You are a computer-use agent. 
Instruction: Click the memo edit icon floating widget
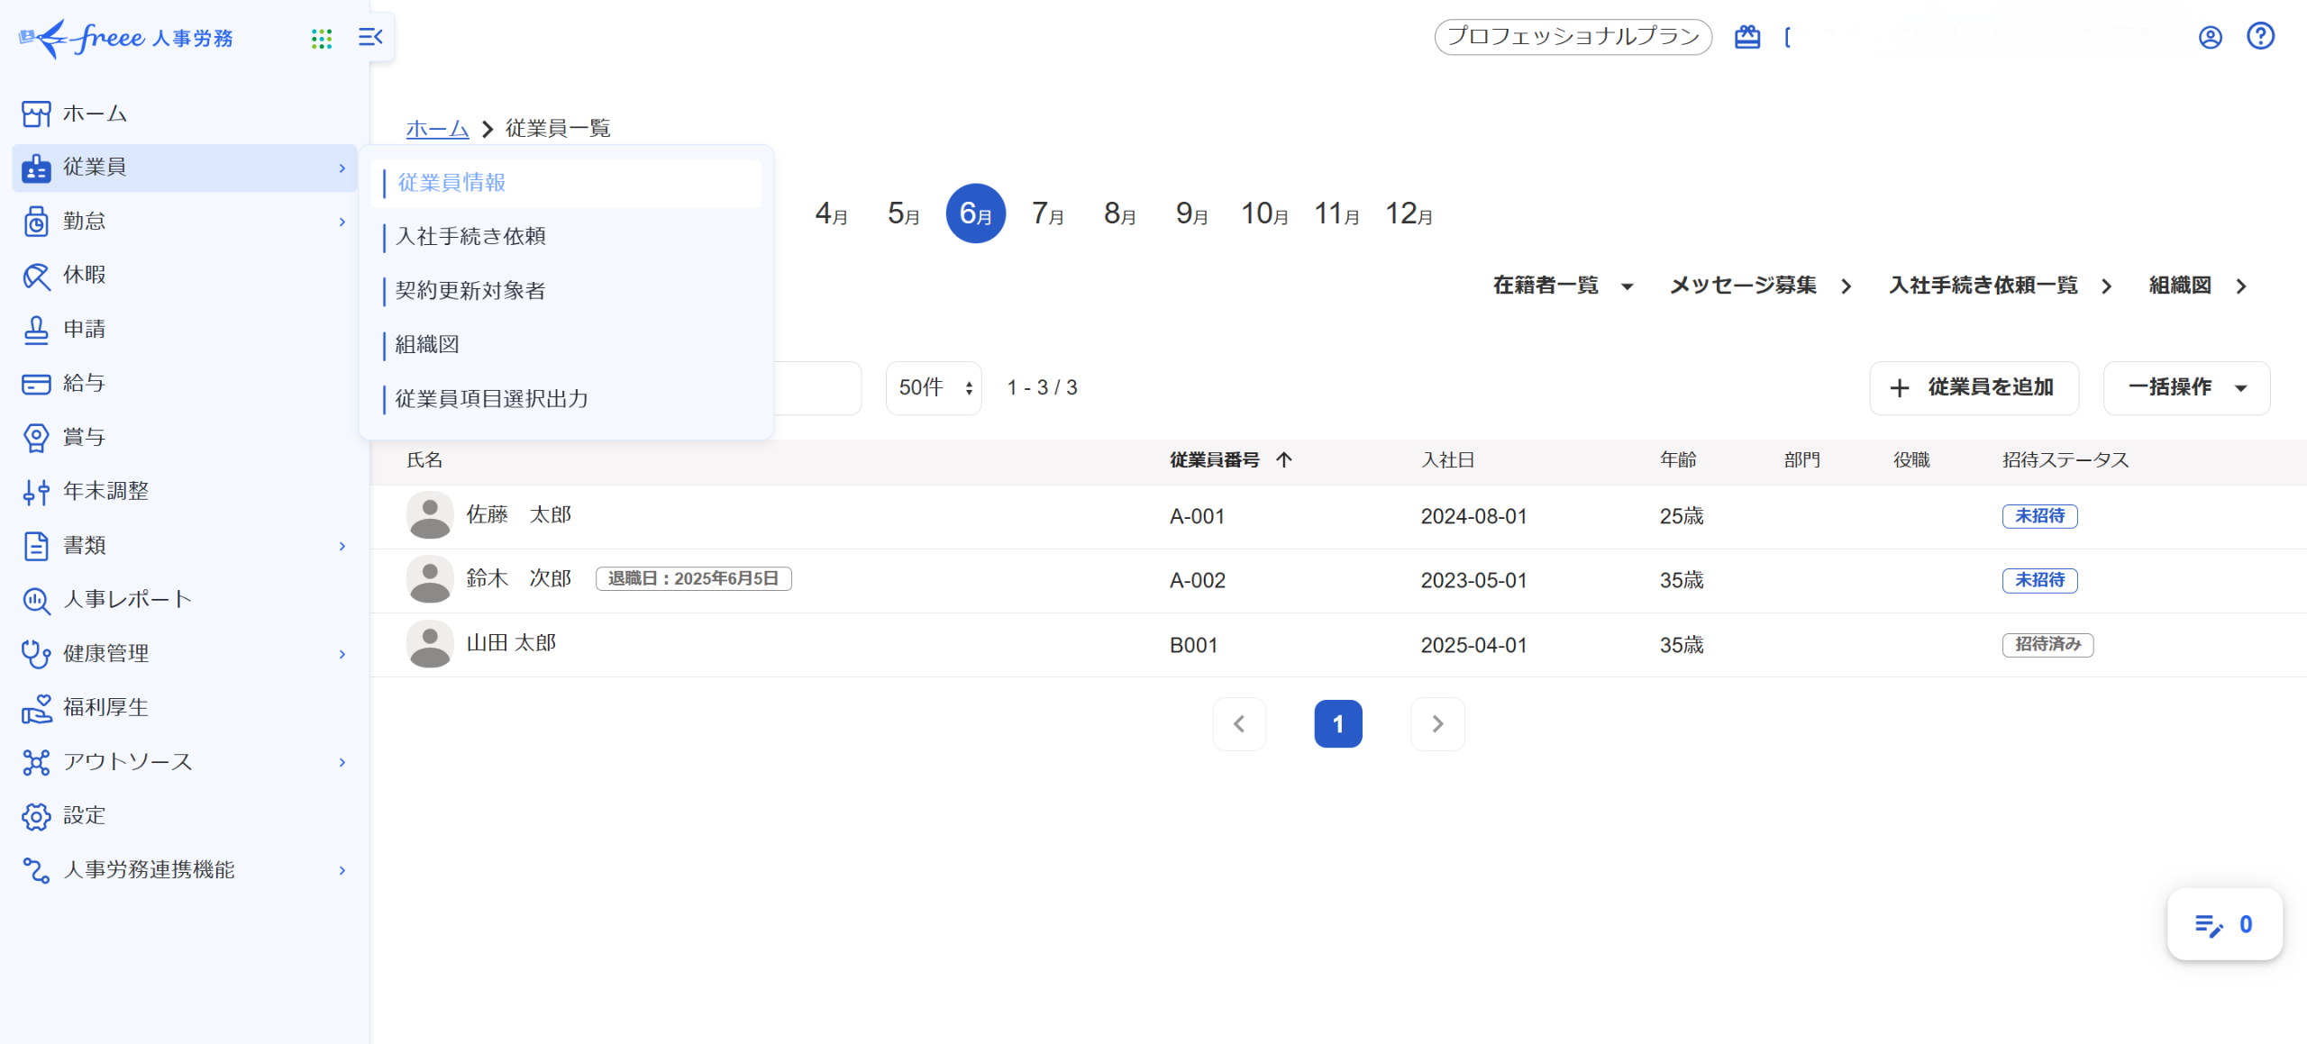[x=2209, y=925]
